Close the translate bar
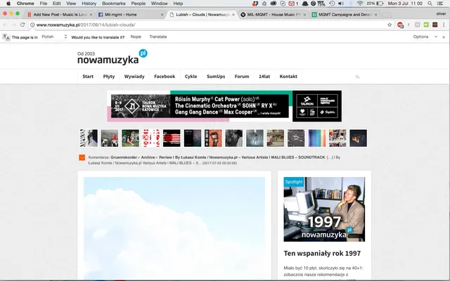 point(444,37)
